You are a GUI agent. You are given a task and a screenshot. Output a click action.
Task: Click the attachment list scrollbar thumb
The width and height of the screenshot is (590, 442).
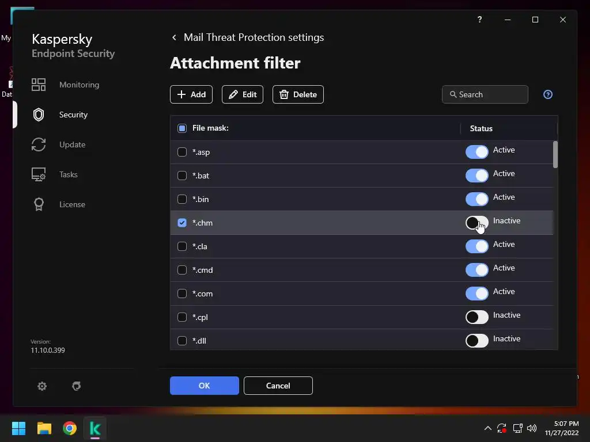(x=555, y=154)
